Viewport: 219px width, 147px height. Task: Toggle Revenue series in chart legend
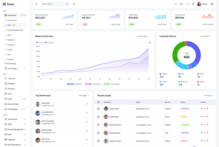[40, 43]
